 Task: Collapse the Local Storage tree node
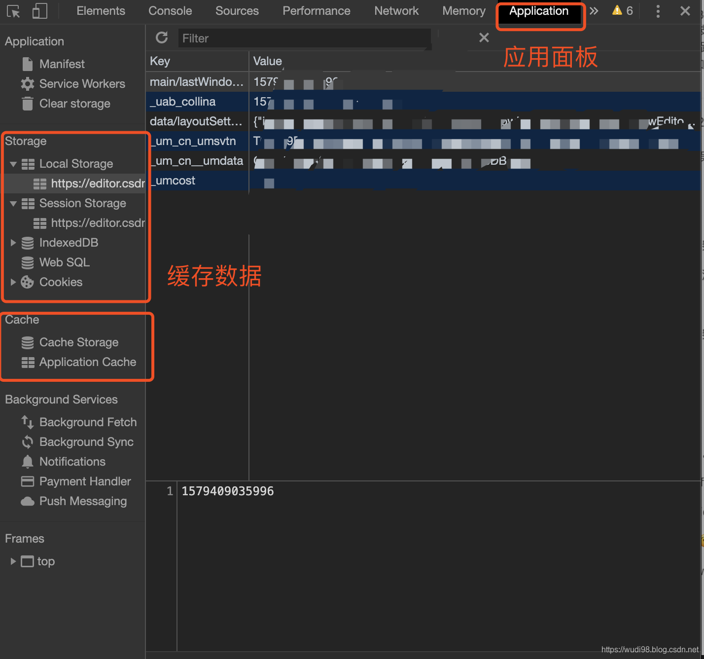pyautogui.click(x=13, y=164)
